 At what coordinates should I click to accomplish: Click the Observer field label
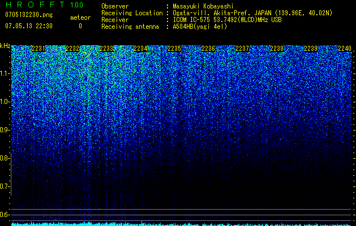click(115, 6)
